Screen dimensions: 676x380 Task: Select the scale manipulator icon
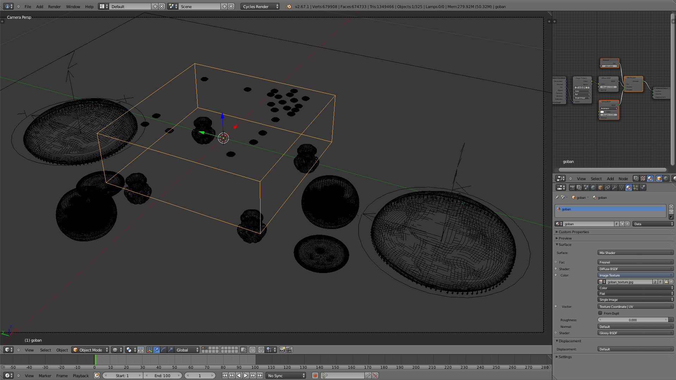click(x=170, y=350)
